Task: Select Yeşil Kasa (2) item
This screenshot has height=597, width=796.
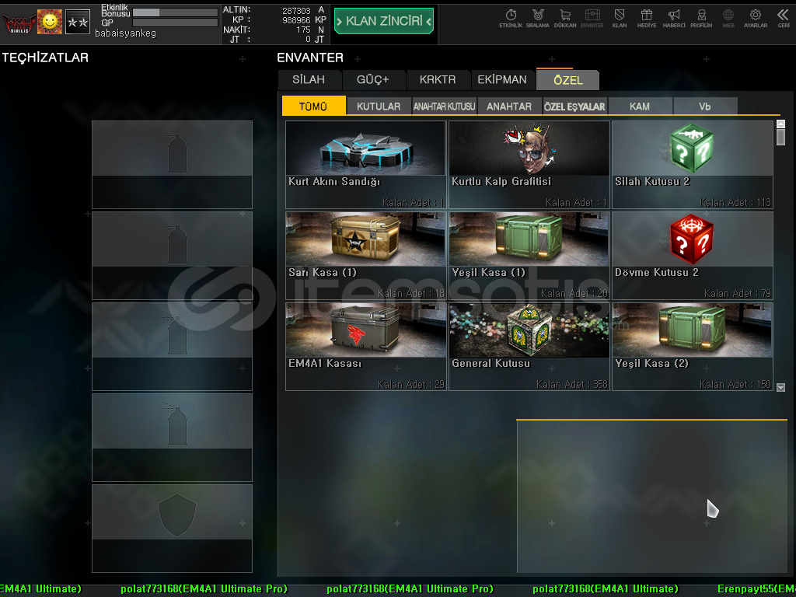Action: [x=693, y=347]
